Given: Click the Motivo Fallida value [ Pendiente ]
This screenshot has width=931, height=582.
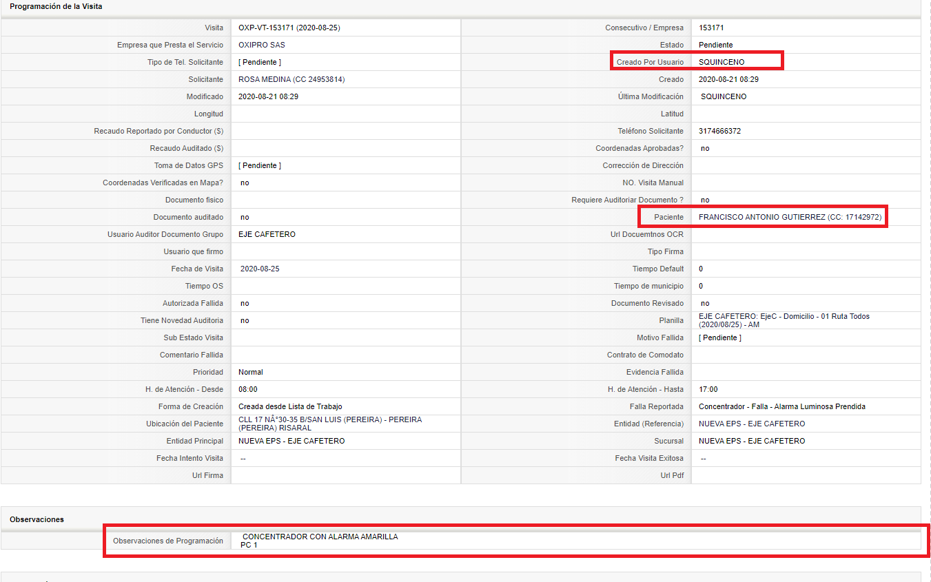Looking at the screenshot, I should [x=720, y=337].
